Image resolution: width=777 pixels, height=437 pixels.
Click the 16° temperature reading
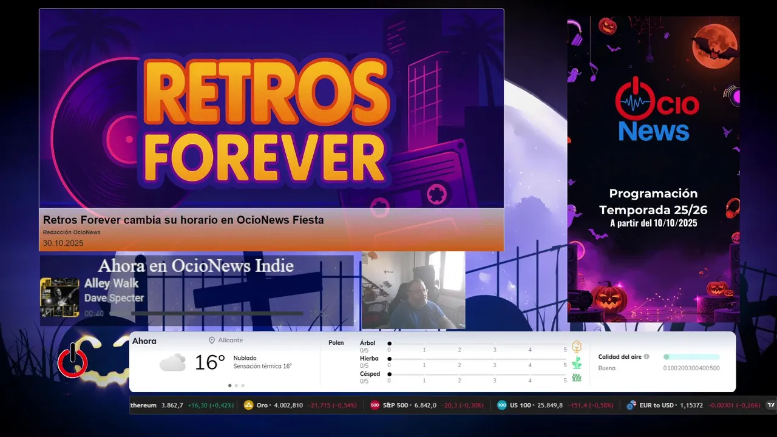click(x=210, y=363)
